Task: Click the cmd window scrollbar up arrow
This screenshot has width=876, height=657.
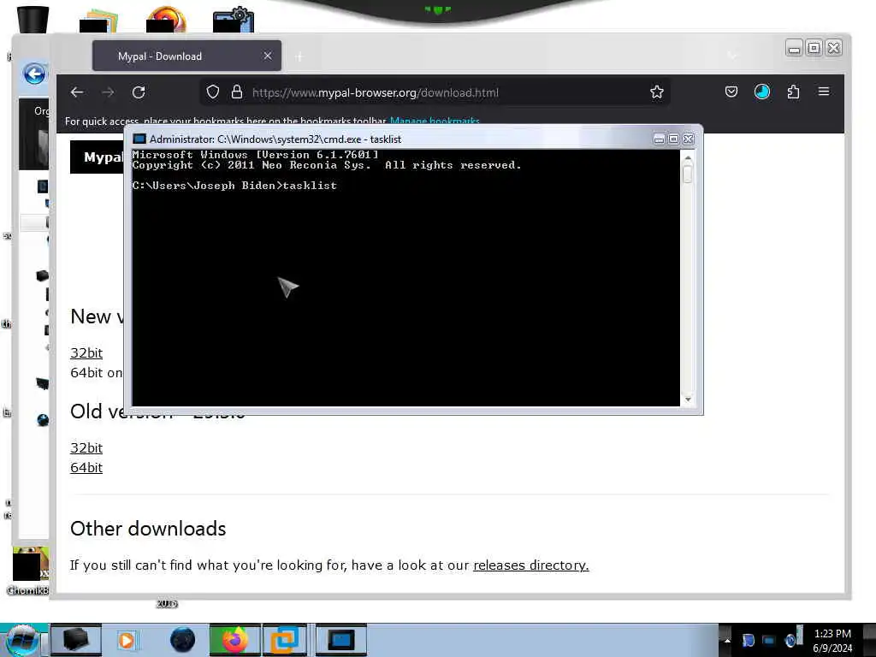Action: click(688, 158)
